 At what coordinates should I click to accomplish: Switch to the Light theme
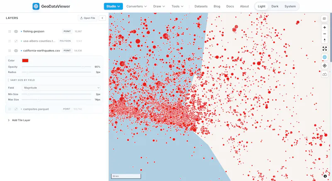point(261,6)
